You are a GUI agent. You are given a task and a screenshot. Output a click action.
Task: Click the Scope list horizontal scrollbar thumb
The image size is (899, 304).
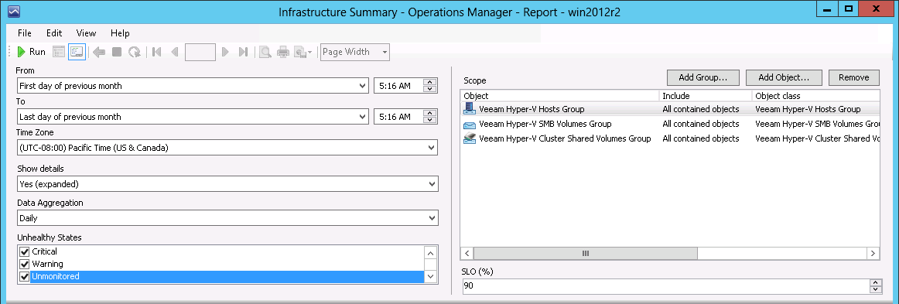(x=586, y=253)
